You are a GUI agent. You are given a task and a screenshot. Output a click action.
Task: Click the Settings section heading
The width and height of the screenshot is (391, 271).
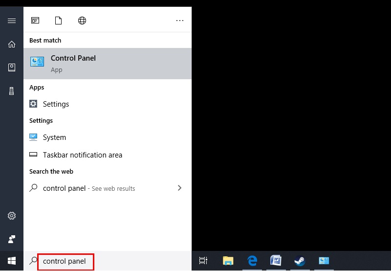(41, 120)
